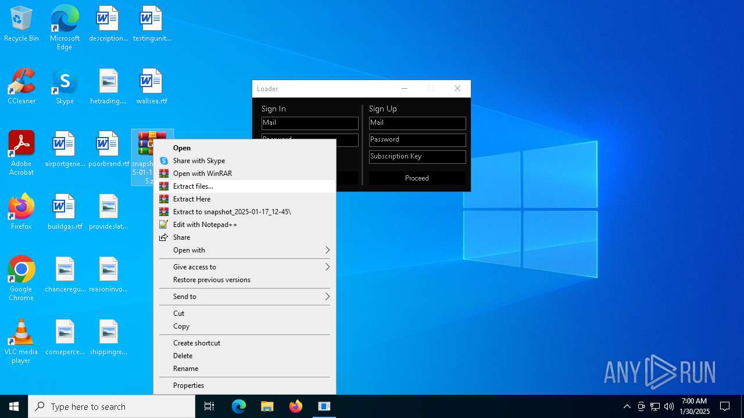Choose Create shortcut menu entry

click(x=245, y=343)
